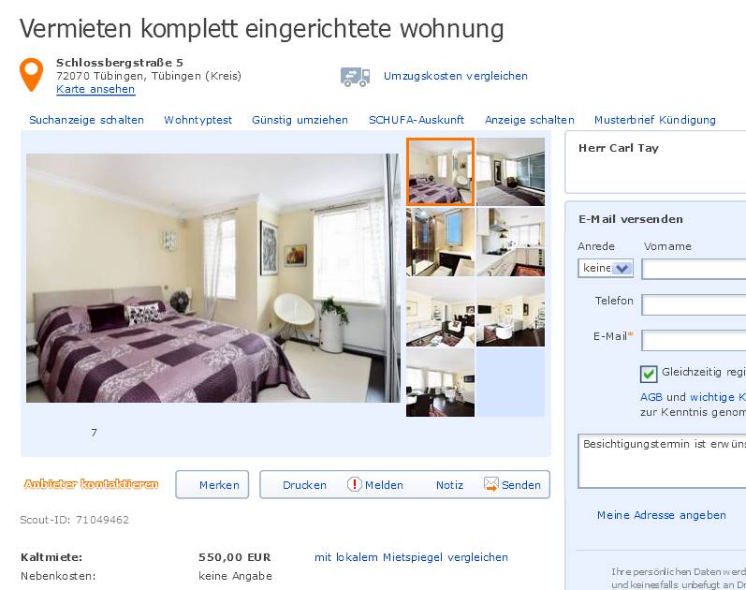This screenshot has height=590, width=746.
Task: Open the Karte ansehen link
Action: [x=95, y=89]
